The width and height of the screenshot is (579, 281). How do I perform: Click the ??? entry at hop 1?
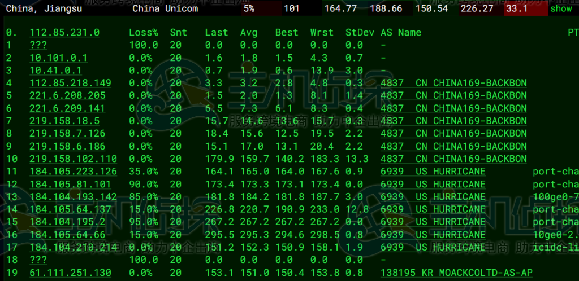[38, 45]
